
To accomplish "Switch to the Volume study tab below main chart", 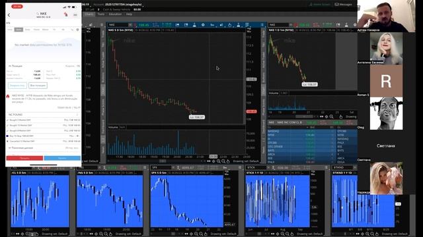I will point(113,127).
